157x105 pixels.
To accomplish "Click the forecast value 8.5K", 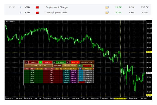I will pyautogui.click(x=131, y=7).
